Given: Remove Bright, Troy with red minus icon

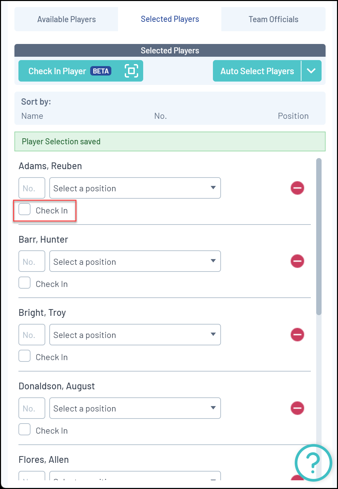Looking at the screenshot, I should pos(297,335).
